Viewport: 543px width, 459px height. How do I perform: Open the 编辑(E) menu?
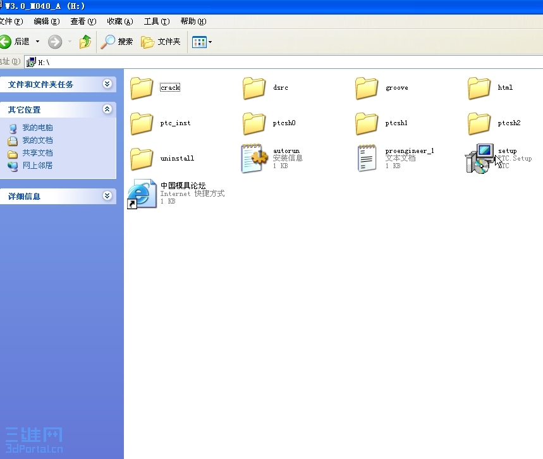[47, 21]
